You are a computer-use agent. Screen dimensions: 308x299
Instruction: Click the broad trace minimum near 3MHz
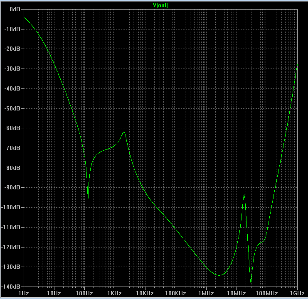coord(219,275)
